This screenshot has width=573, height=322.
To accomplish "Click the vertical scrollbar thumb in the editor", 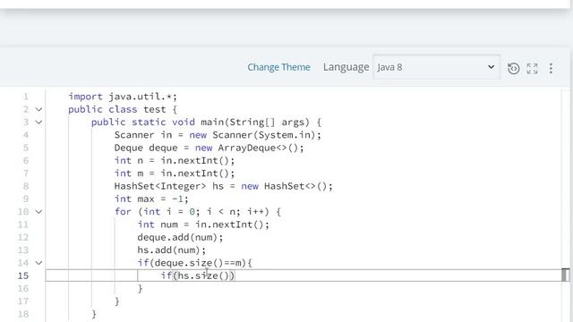I will click(565, 275).
